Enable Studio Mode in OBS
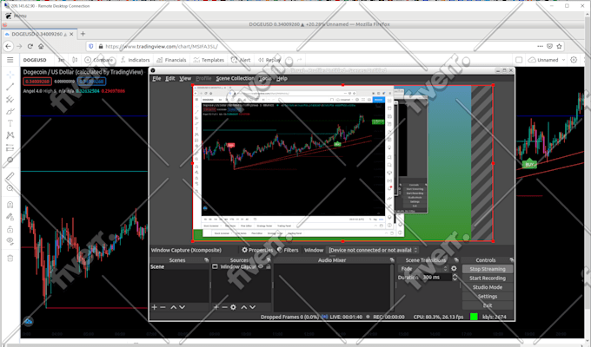The image size is (591, 347). (488, 287)
